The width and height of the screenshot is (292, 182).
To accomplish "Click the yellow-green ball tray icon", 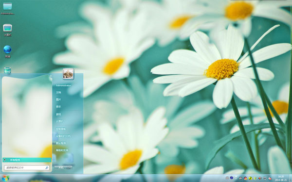I will pyautogui.click(x=250, y=178).
